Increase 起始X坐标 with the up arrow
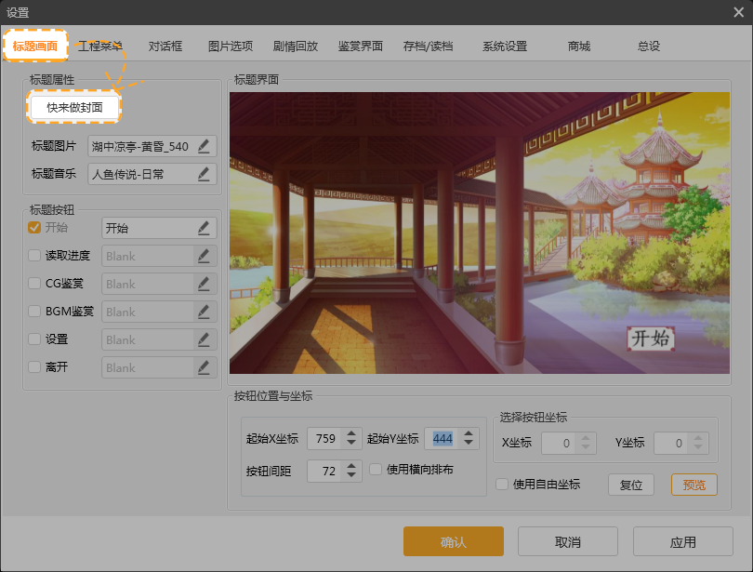 tap(350, 433)
